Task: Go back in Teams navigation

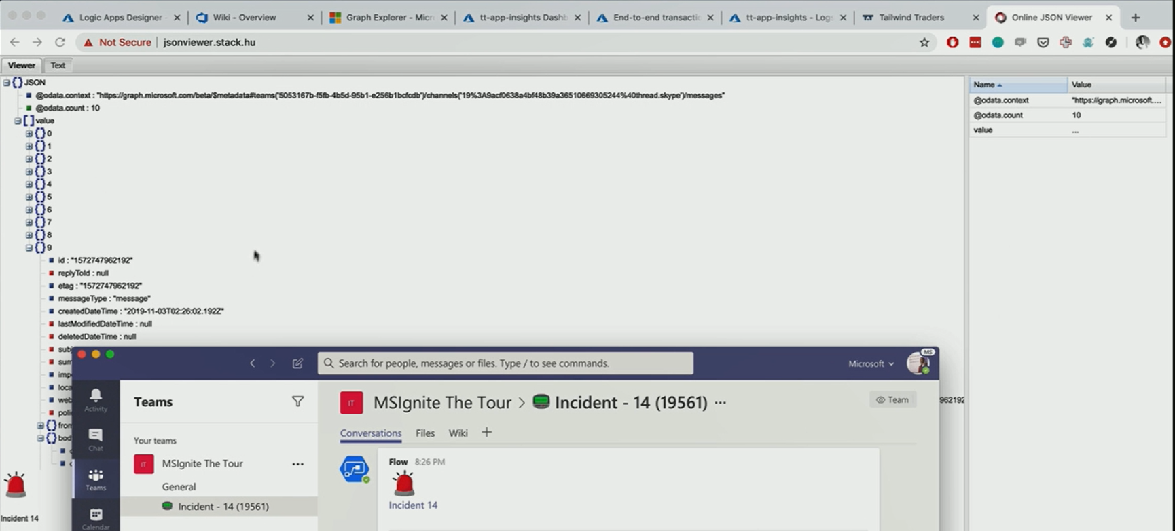Action: coord(252,363)
